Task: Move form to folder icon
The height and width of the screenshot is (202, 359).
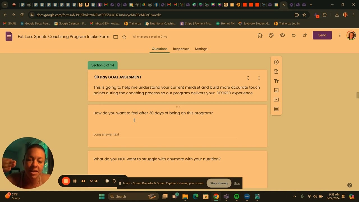Action: coord(116,37)
